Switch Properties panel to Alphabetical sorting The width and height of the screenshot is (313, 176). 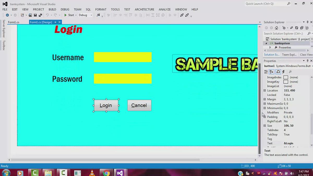click(271, 72)
